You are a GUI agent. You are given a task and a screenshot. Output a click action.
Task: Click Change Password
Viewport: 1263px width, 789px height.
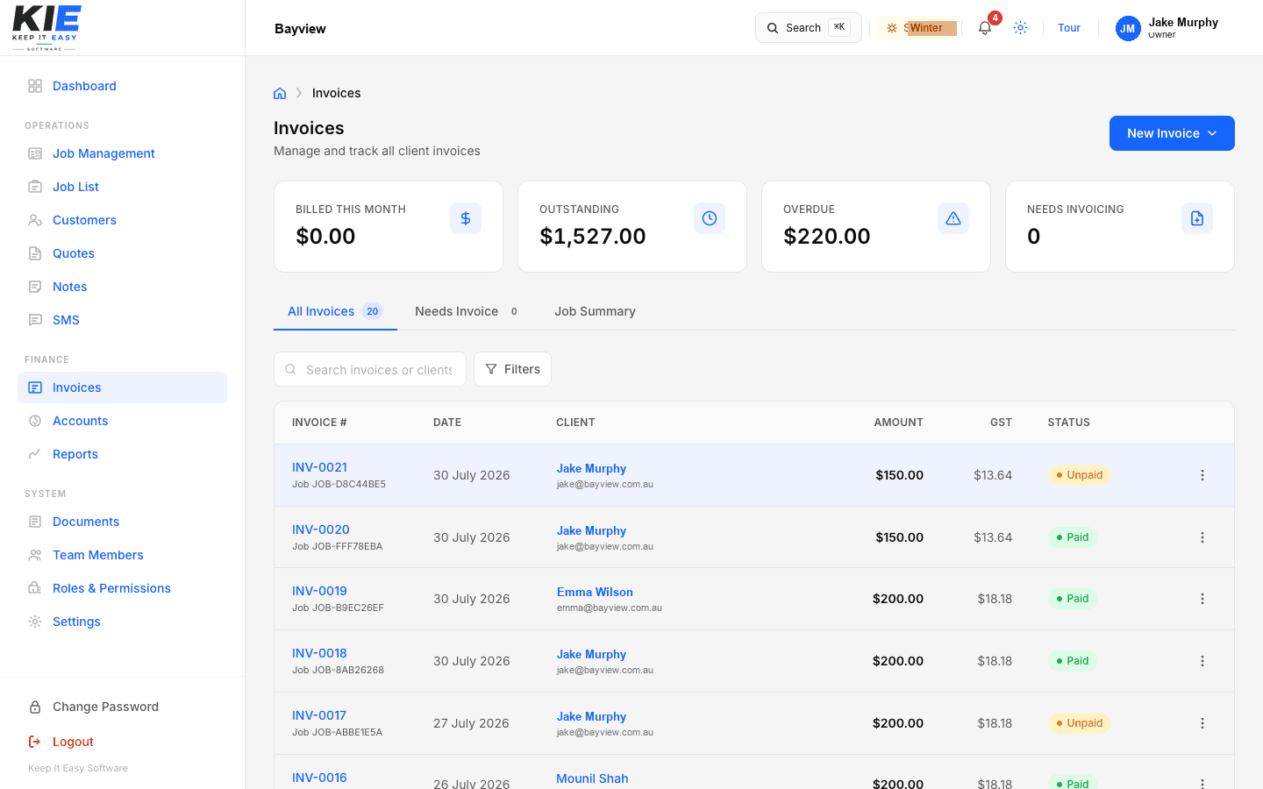click(122, 707)
